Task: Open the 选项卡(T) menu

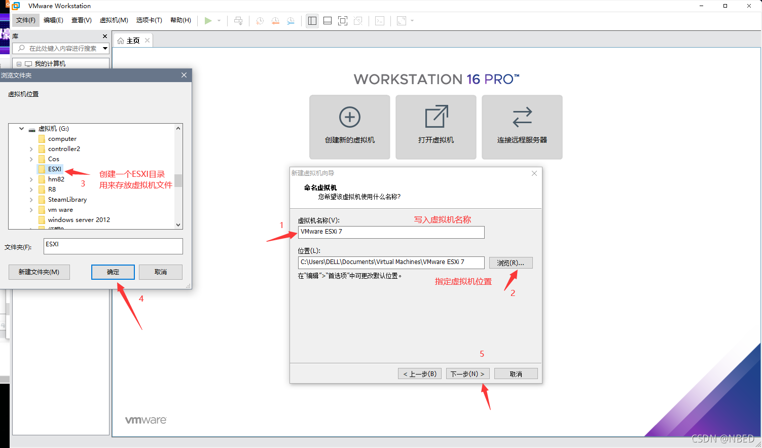Action: point(149,20)
